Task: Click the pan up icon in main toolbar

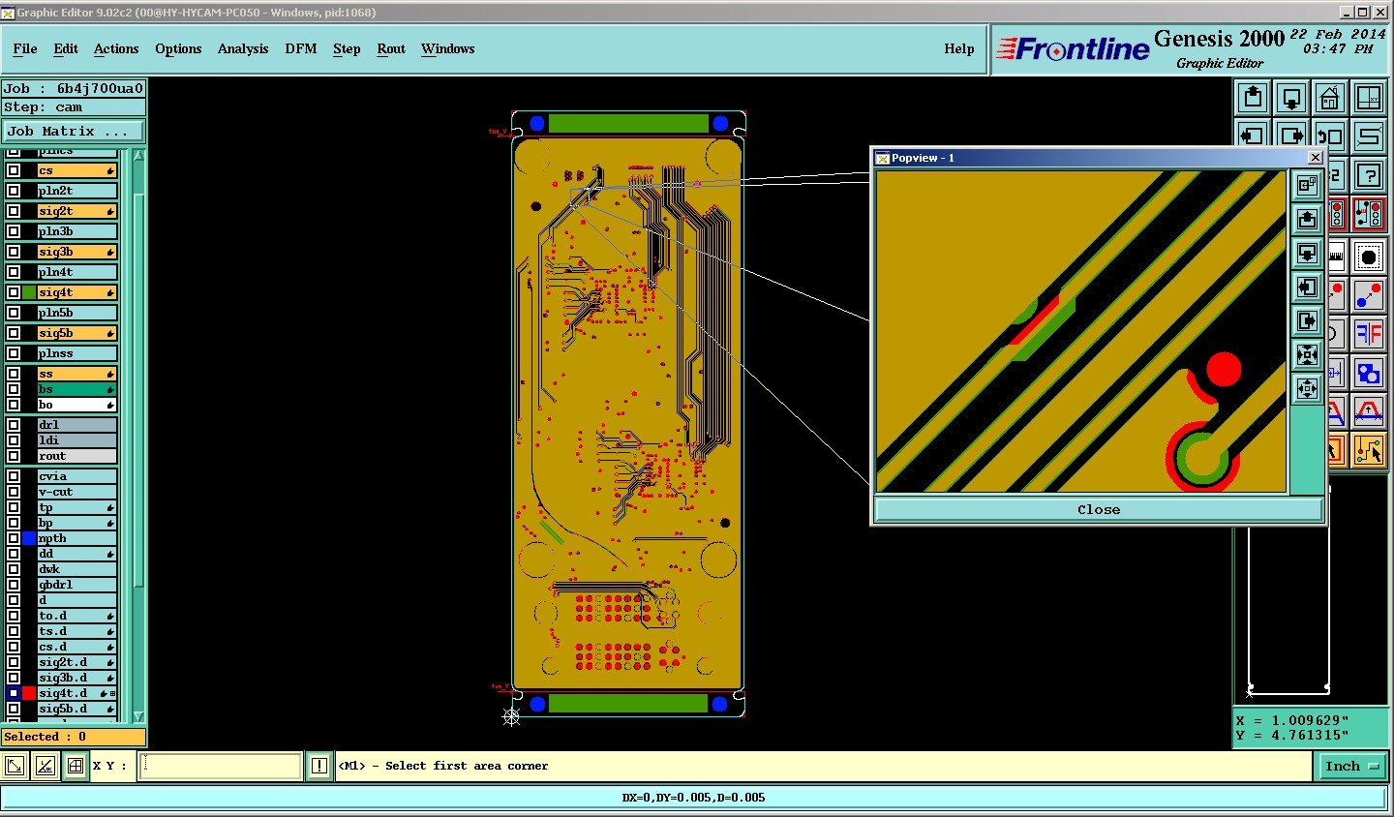Action: [x=1253, y=98]
